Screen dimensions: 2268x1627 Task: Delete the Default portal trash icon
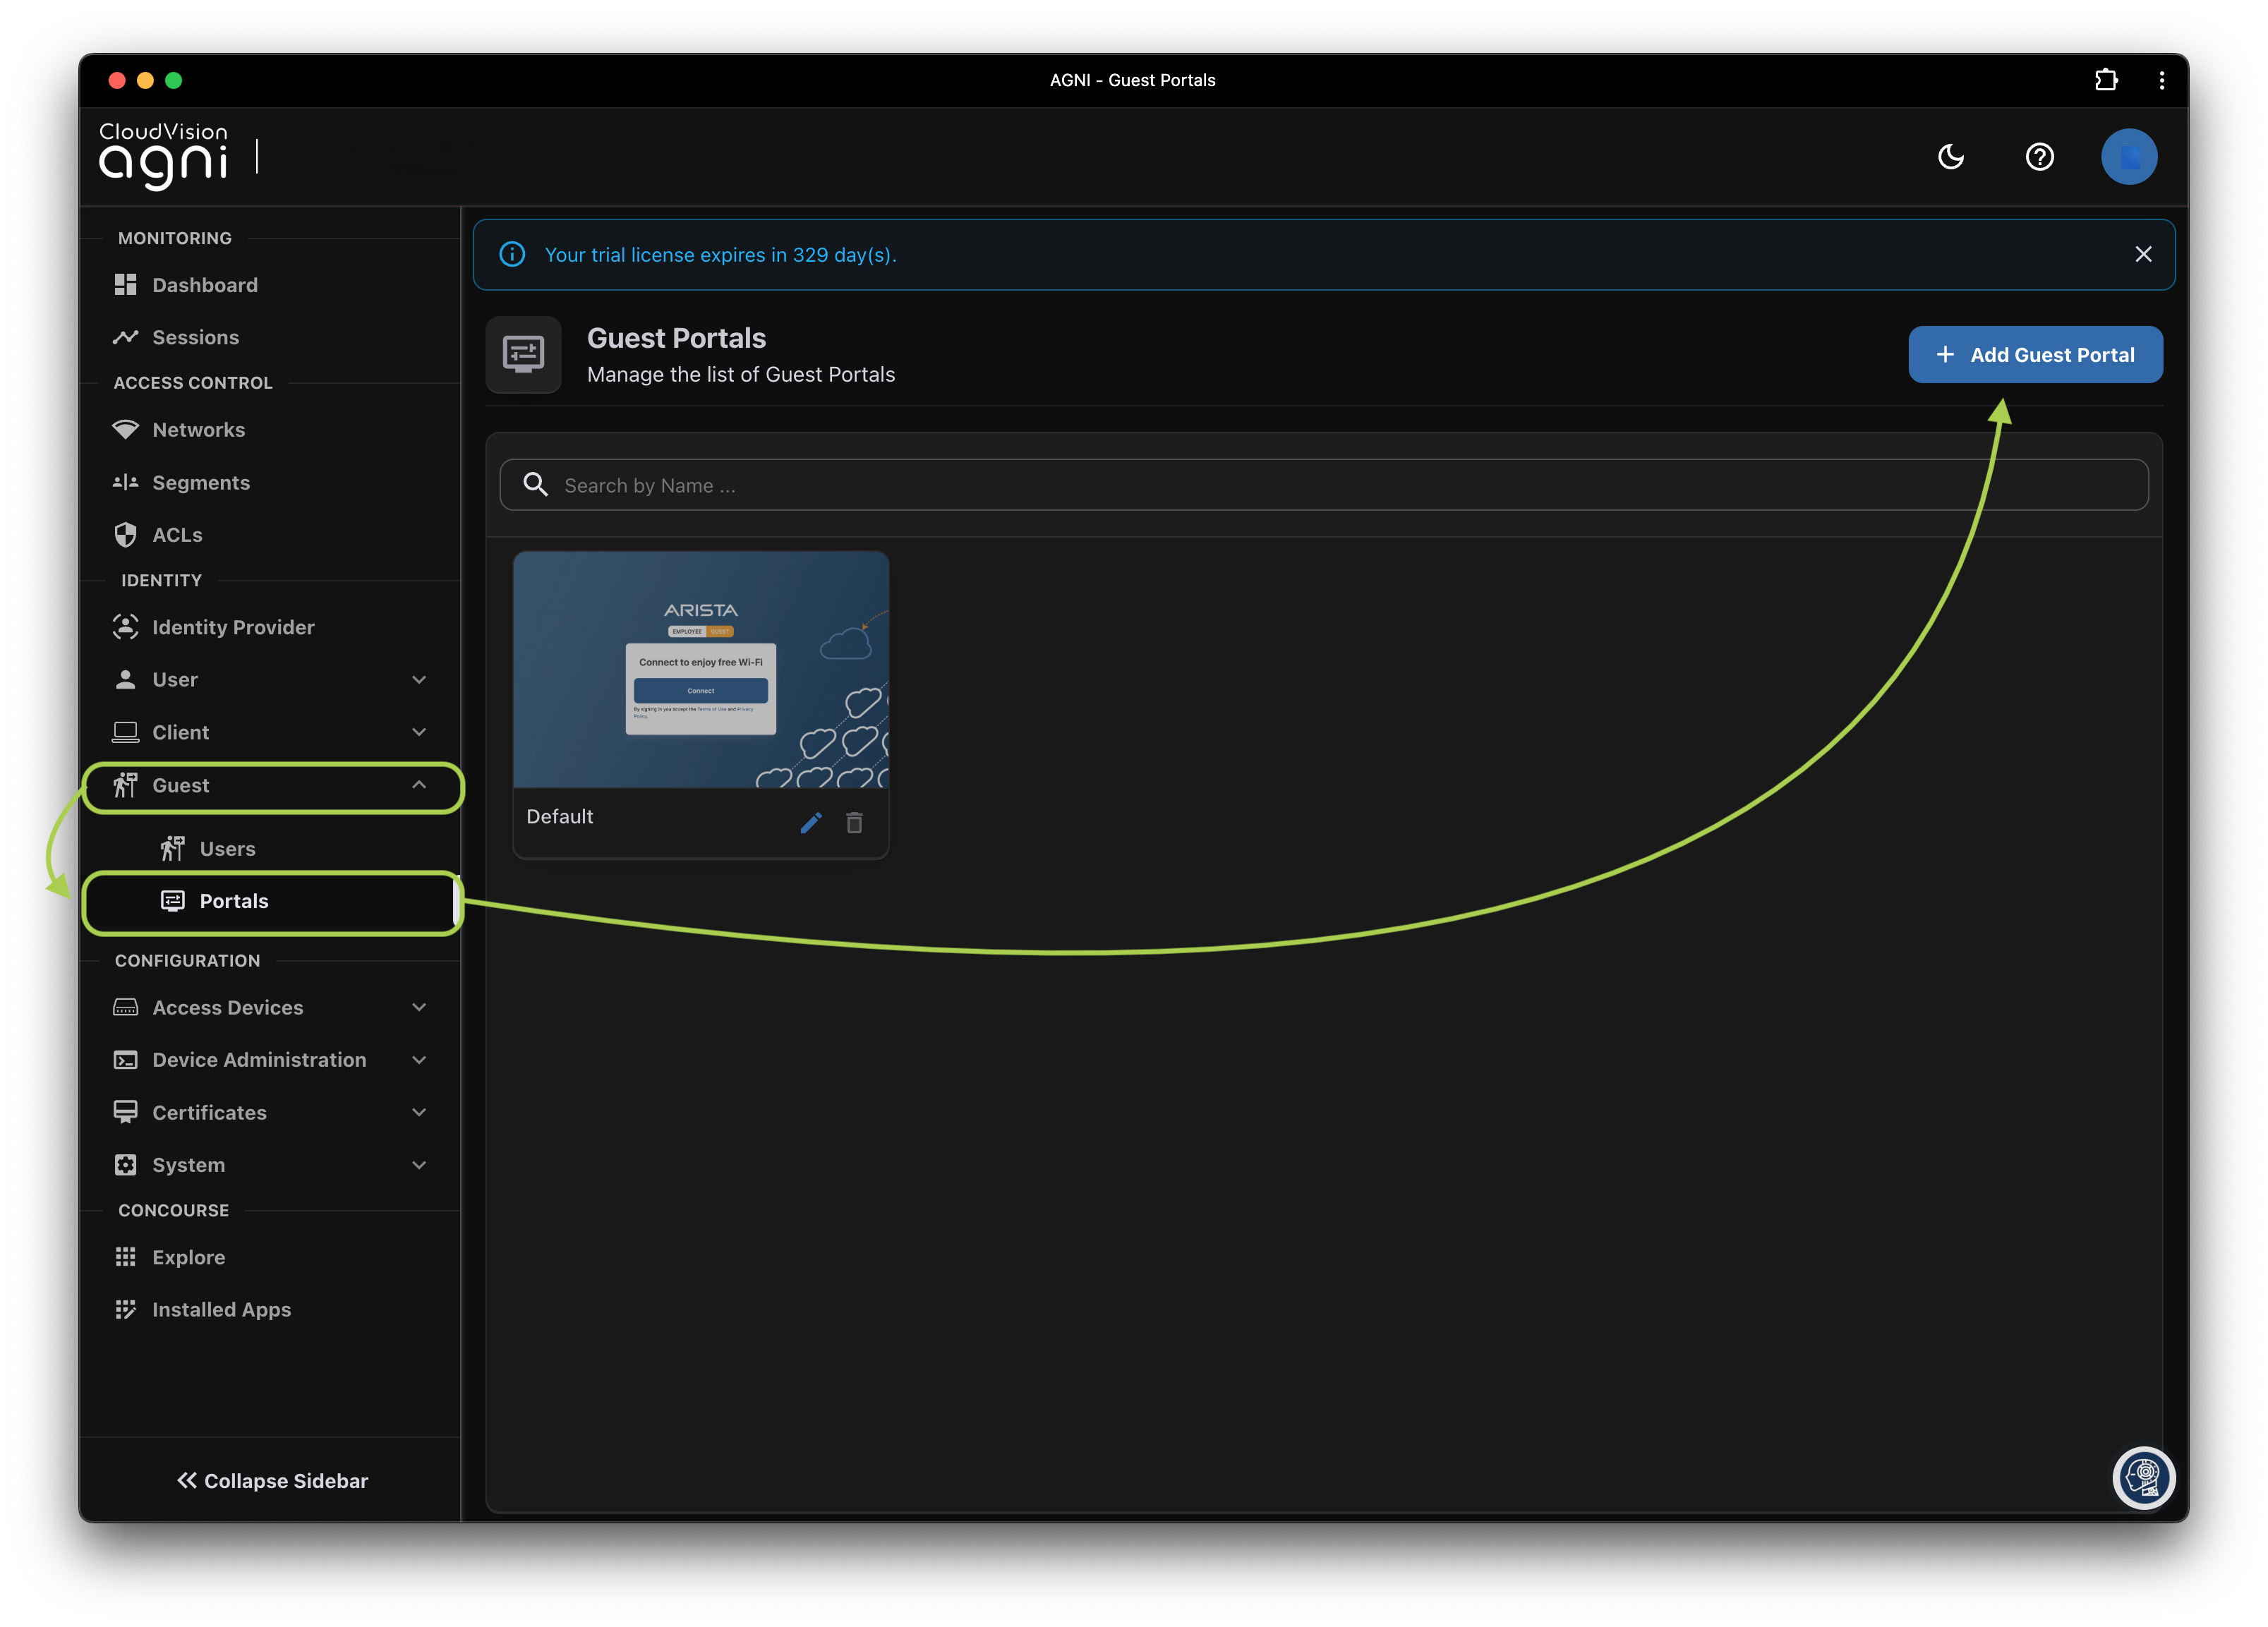(854, 822)
